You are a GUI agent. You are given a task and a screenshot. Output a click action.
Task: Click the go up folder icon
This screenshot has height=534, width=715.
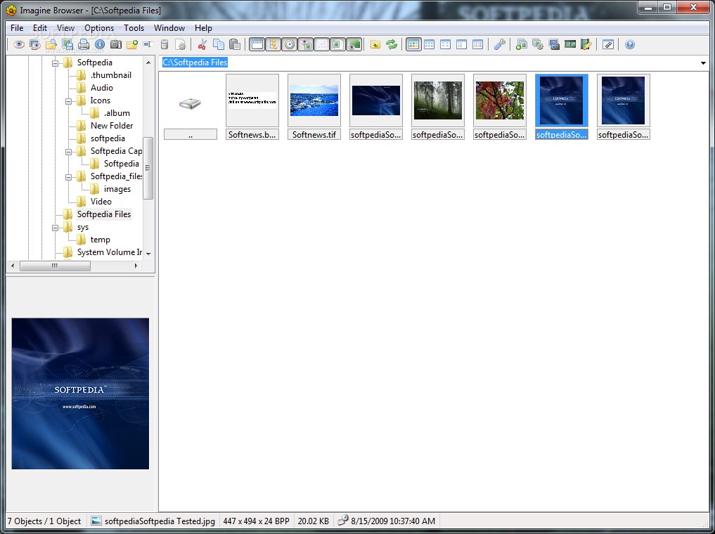point(375,45)
